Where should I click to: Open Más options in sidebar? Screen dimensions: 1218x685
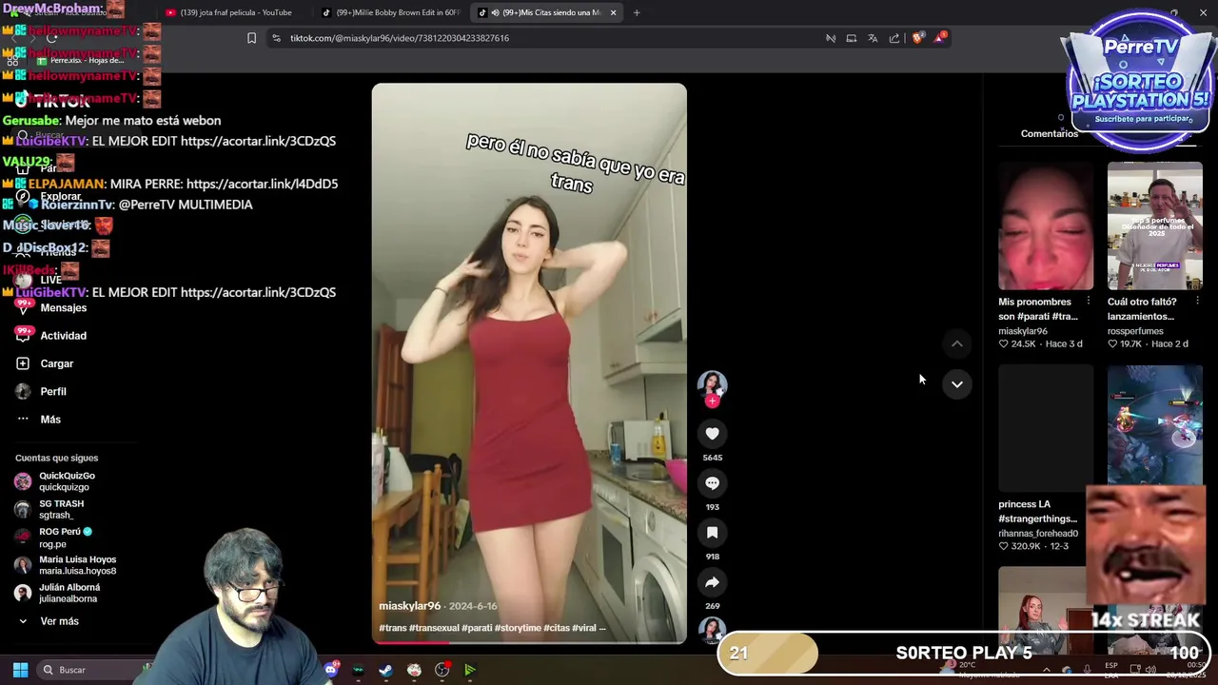tap(38, 420)
